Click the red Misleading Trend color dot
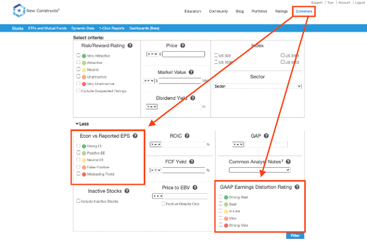 tap(84, 174)
